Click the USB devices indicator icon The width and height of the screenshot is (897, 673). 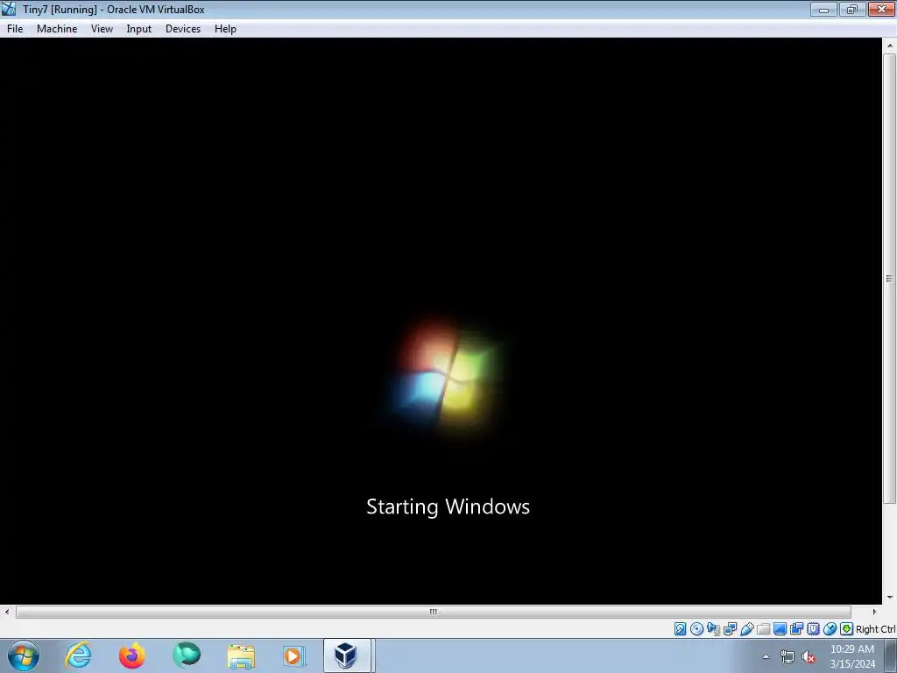tap(746, 629)
